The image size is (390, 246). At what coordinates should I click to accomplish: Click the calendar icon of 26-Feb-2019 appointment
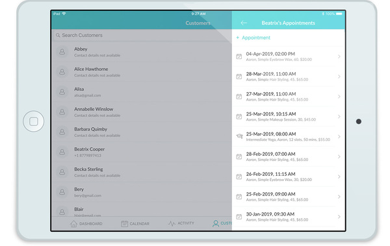pos(239,177)
